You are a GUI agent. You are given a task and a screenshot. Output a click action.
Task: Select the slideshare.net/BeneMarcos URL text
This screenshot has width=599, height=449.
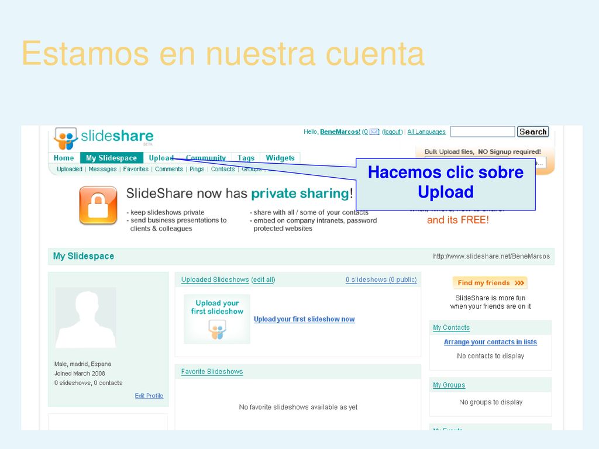click(x=491, y=256)
